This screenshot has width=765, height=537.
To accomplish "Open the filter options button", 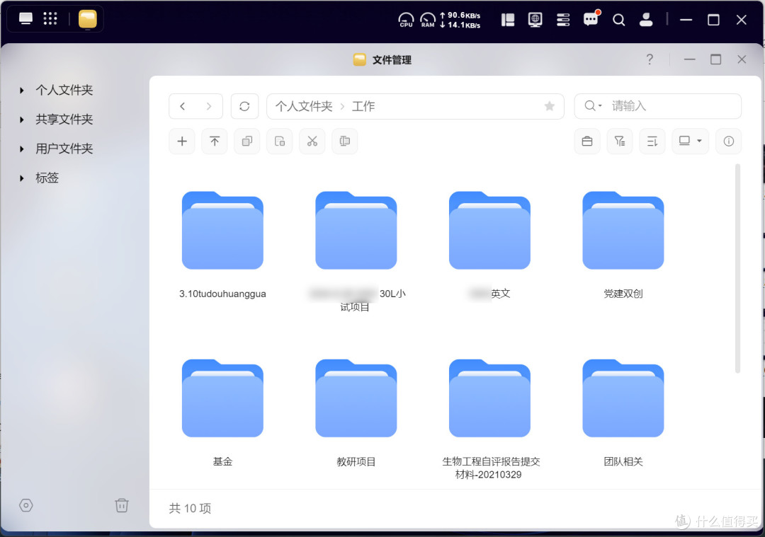I will (x=620, y=142).
